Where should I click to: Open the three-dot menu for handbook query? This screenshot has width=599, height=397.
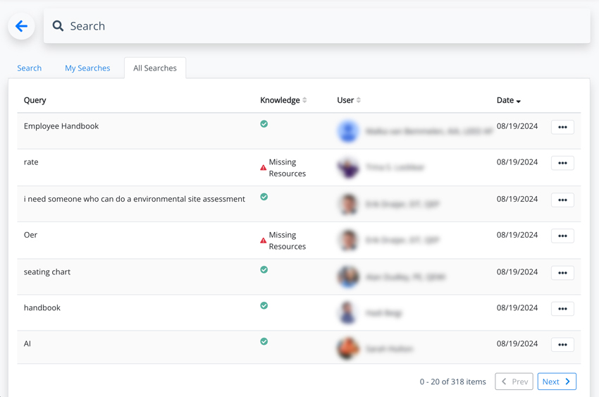(x=562, y=309)
